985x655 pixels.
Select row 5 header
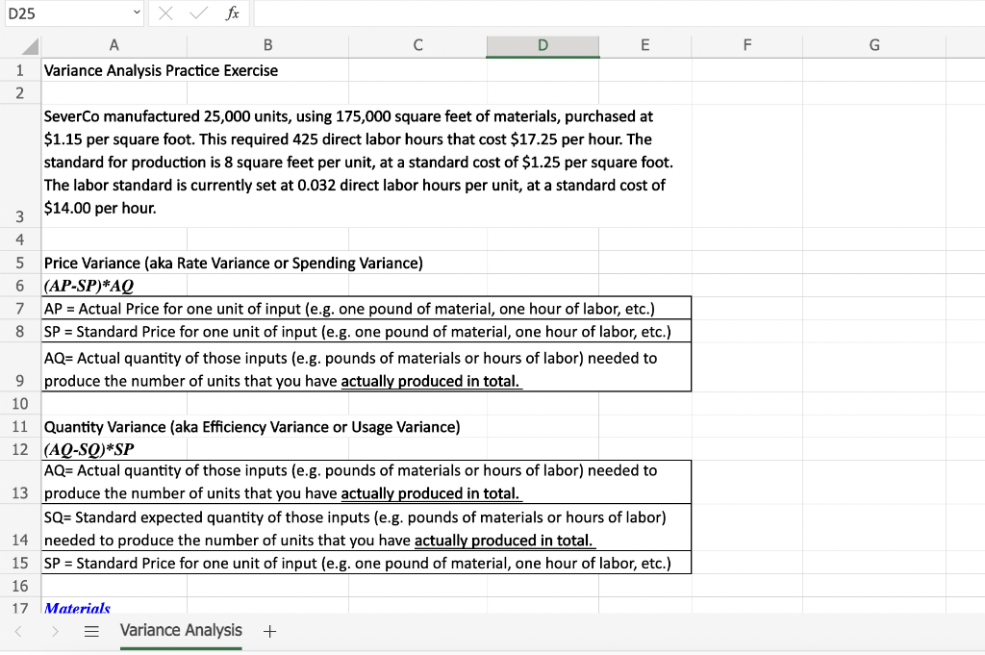click(x=19, y=263)
